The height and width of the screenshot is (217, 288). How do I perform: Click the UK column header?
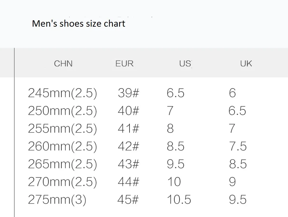pos(246,64)
